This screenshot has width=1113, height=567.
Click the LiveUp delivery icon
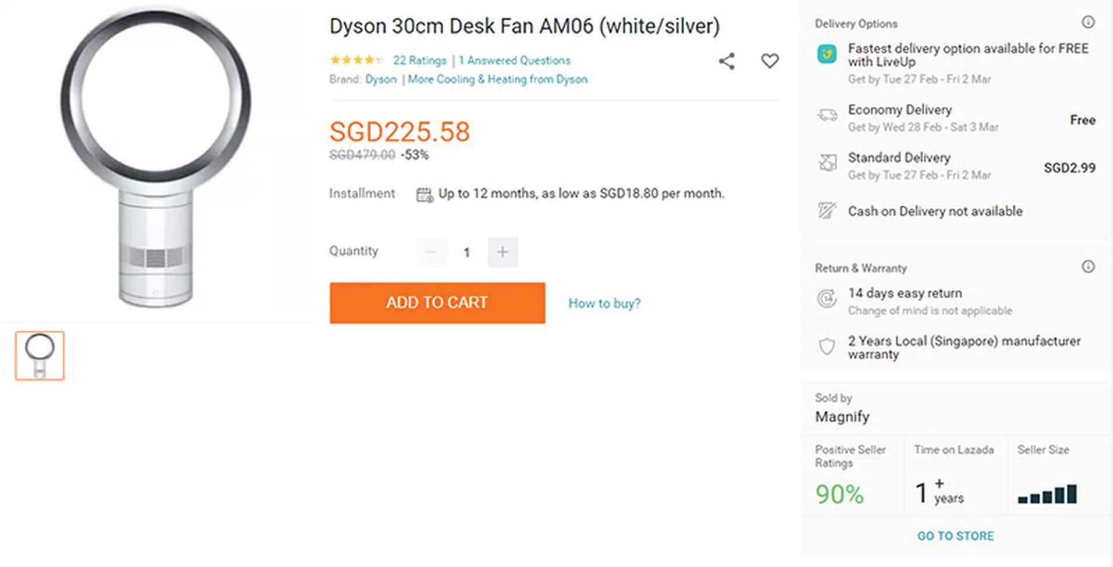tap(827, 54)
